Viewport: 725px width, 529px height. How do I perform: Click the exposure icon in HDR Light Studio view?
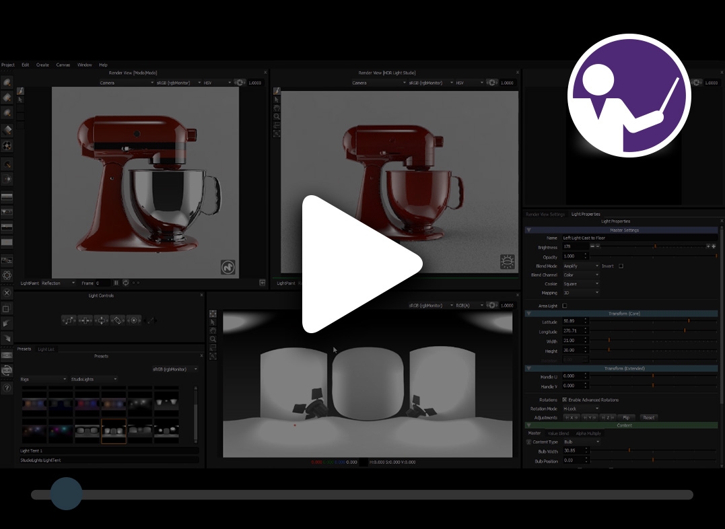pyautogui.click(x=492, y=83)
